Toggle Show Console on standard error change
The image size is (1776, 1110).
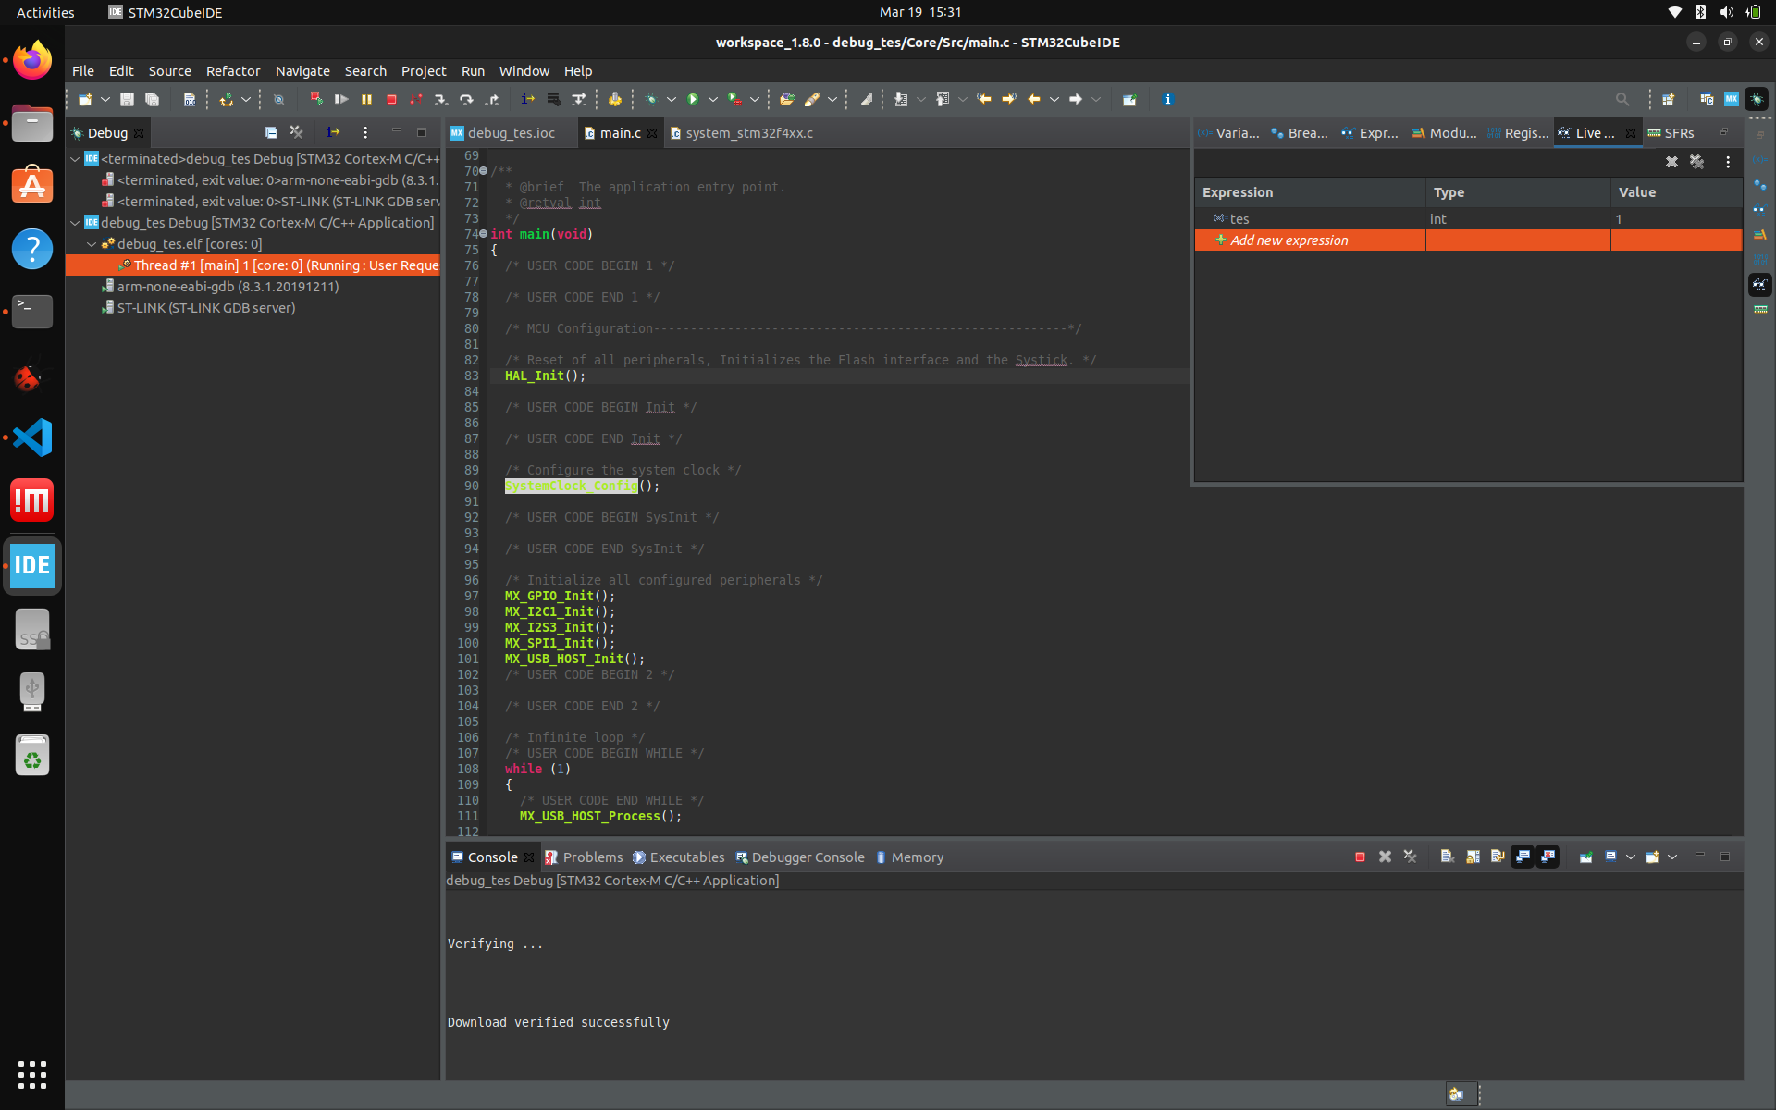[x=1548, y=857]
